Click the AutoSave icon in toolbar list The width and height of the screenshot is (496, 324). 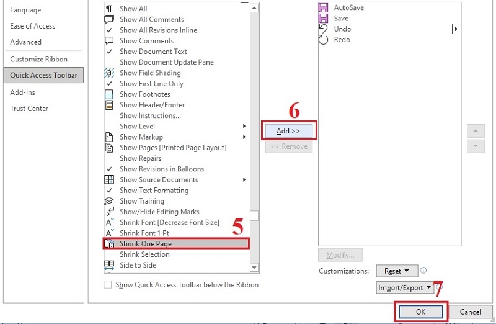pos(323,7)
